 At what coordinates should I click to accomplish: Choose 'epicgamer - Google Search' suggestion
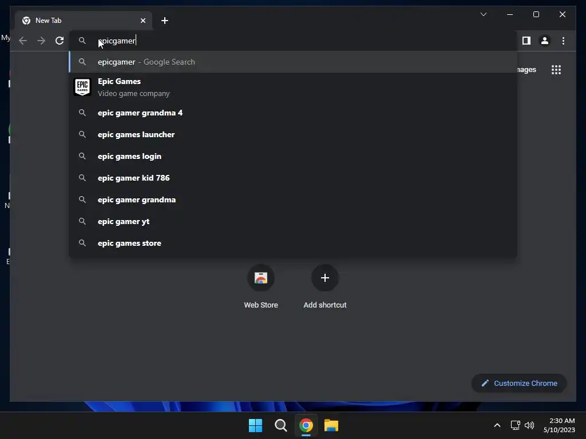click(293, 62)
